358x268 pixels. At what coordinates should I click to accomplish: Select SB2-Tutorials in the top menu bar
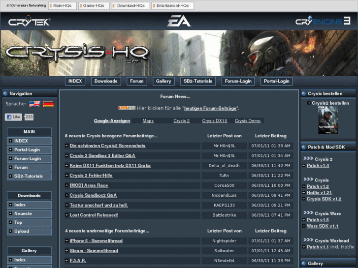click(x=198, y=81)
